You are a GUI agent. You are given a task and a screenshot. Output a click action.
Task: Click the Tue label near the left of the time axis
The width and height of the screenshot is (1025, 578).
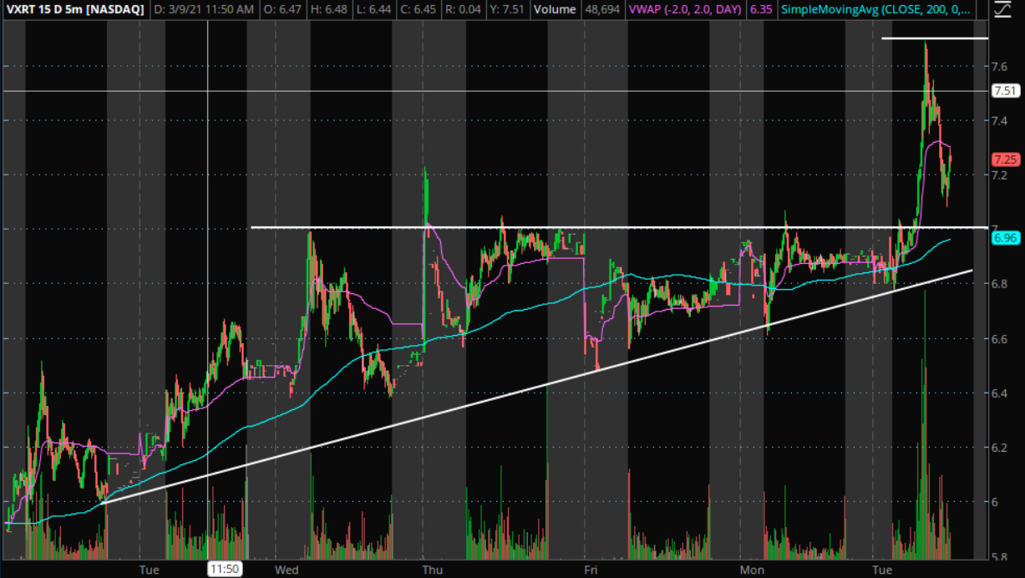pos(149,570)
